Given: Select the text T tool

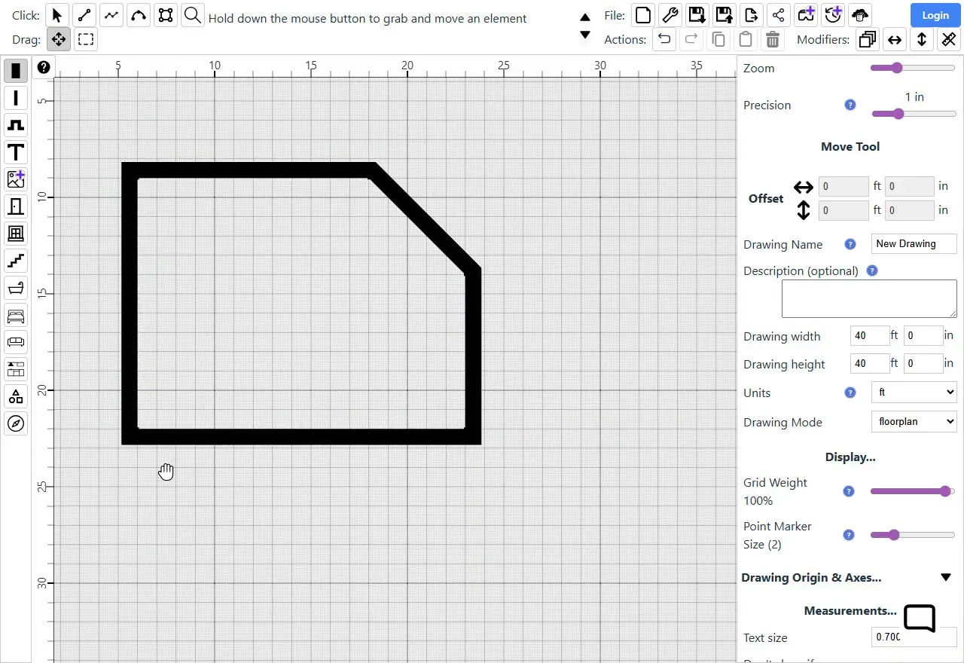Looking at the screenshot, I should [x=16, y=152].
